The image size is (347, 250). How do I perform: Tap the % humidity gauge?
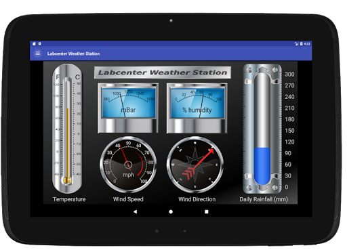[197, 108]
